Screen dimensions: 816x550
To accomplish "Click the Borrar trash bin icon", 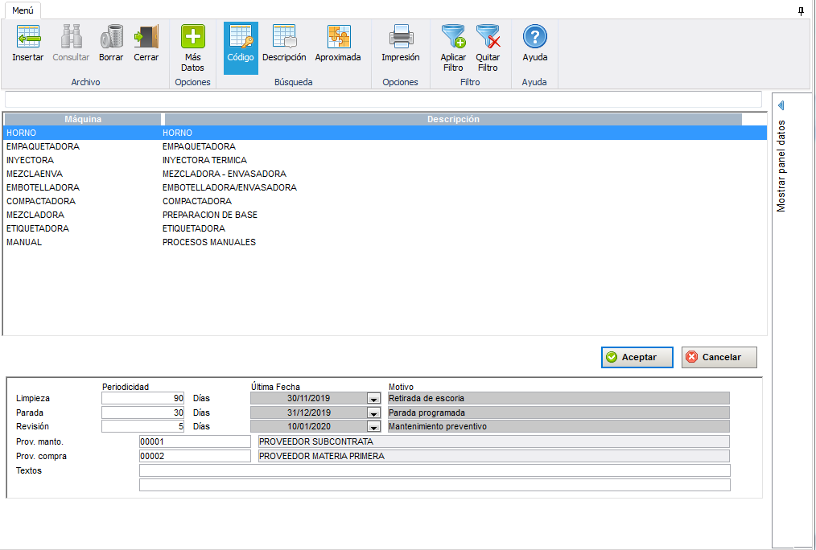I will coord(111,37).
